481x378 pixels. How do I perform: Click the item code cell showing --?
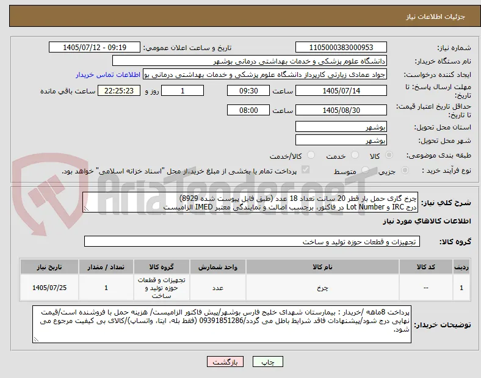click(426, 288)
